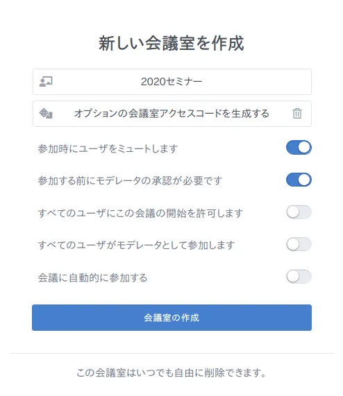Click the すべてのユーザにこの会議の開始を許可します label
This screenshot has height=396, width=343.
click(140, 213)
